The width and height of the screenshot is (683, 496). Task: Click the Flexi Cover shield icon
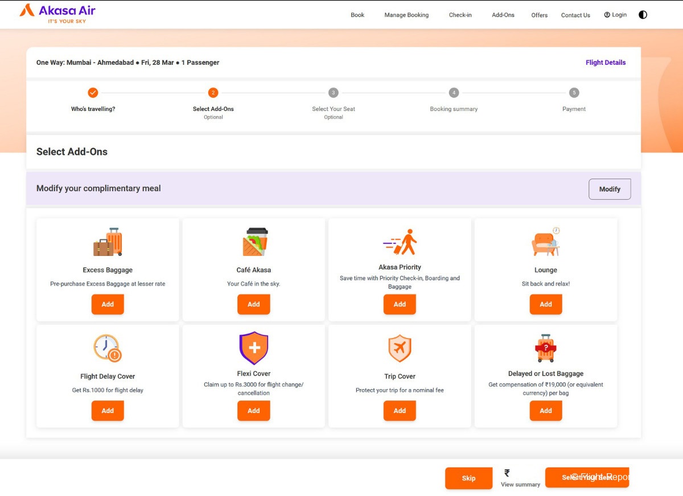254,348
